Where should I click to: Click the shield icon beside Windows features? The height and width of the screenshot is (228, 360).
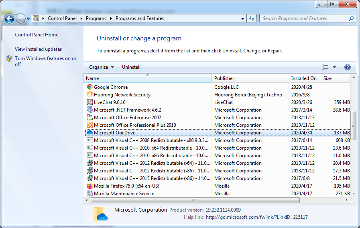(9, 58)
